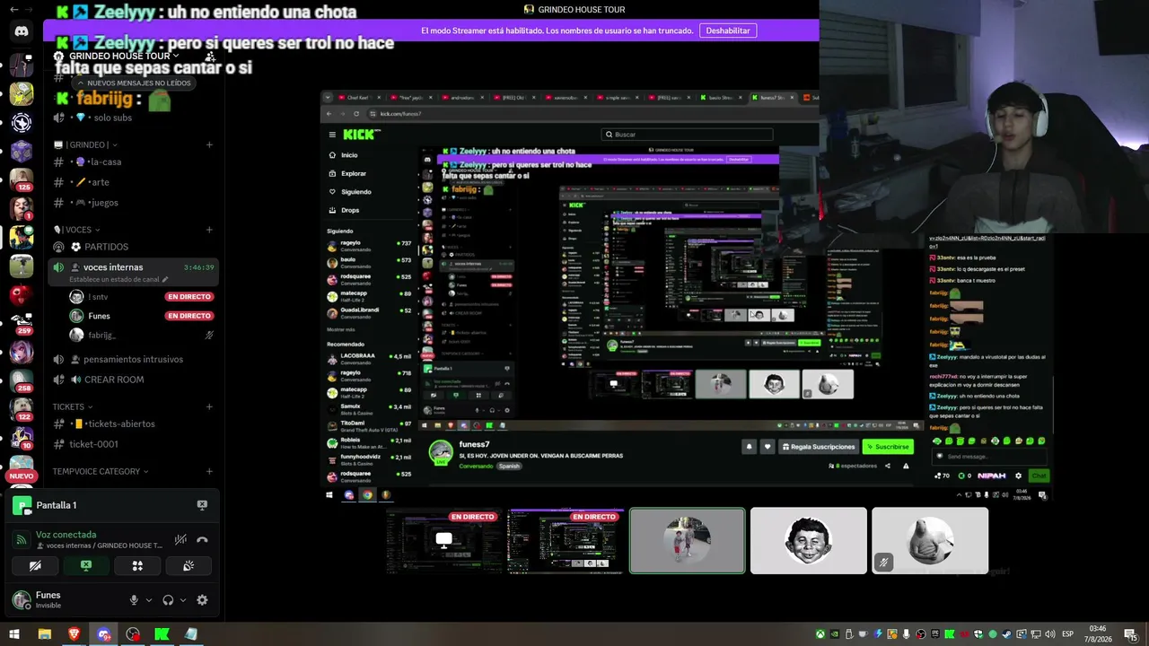The height and width of the screenshot is (646, 1149).
Task: Open activities launcher in voice panel
Action: [137, 566]
